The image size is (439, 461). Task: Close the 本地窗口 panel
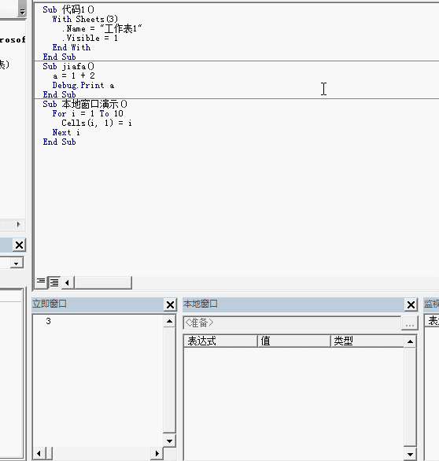pos(411,305)
